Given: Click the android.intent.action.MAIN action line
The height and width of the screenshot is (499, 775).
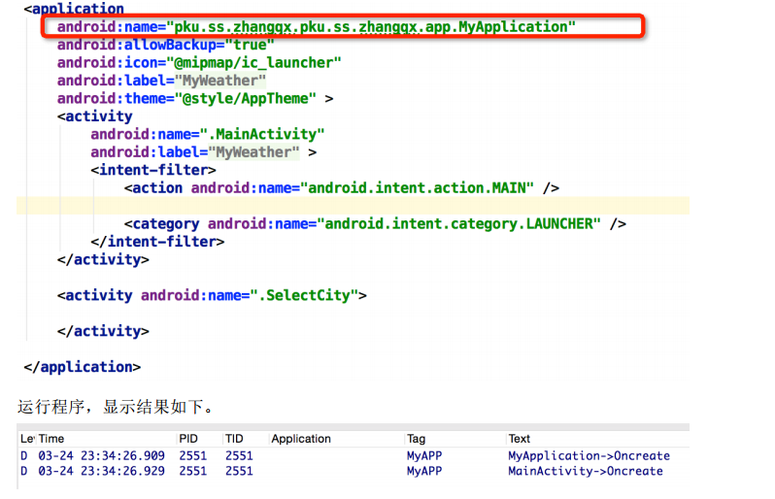Looking at the screenshot, I should [341, 187].
